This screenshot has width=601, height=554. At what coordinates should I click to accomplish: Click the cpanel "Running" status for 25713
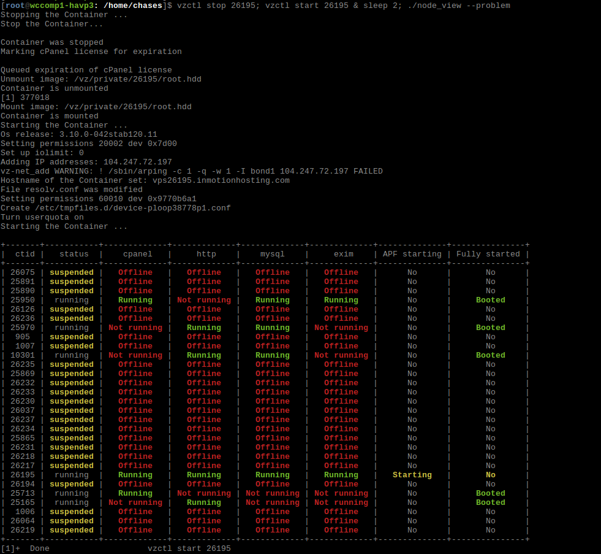point(135,493)
